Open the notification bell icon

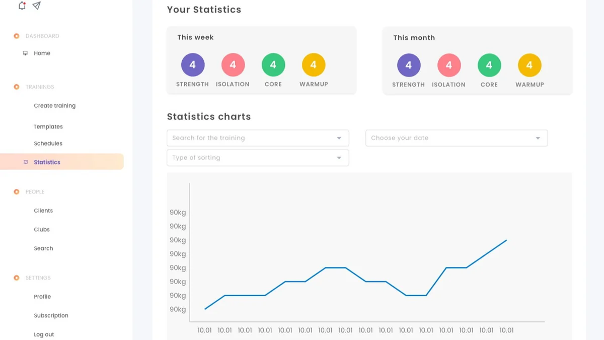coord(22,6)
